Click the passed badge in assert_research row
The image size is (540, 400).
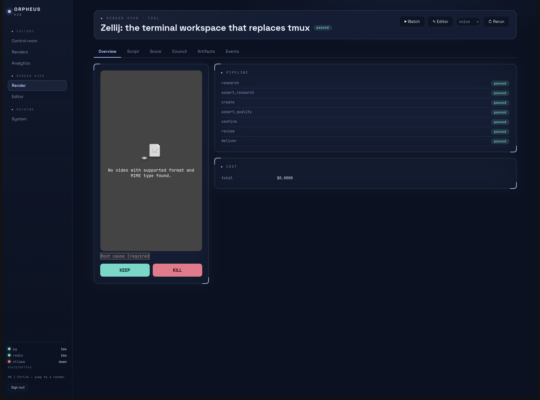click(500, 93)
